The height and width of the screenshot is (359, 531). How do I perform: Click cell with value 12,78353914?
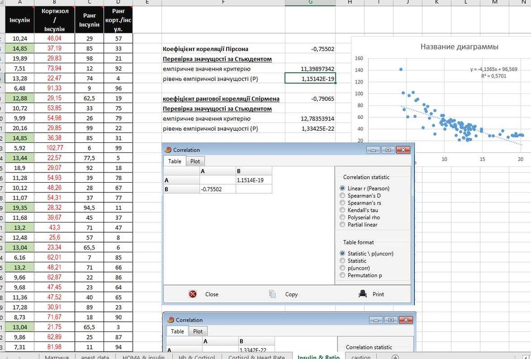[x=310, y=118]
